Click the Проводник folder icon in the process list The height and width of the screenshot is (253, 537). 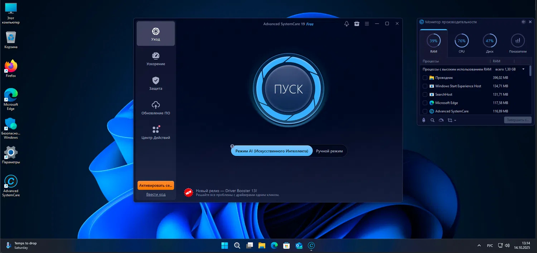(x=432, y=77)
